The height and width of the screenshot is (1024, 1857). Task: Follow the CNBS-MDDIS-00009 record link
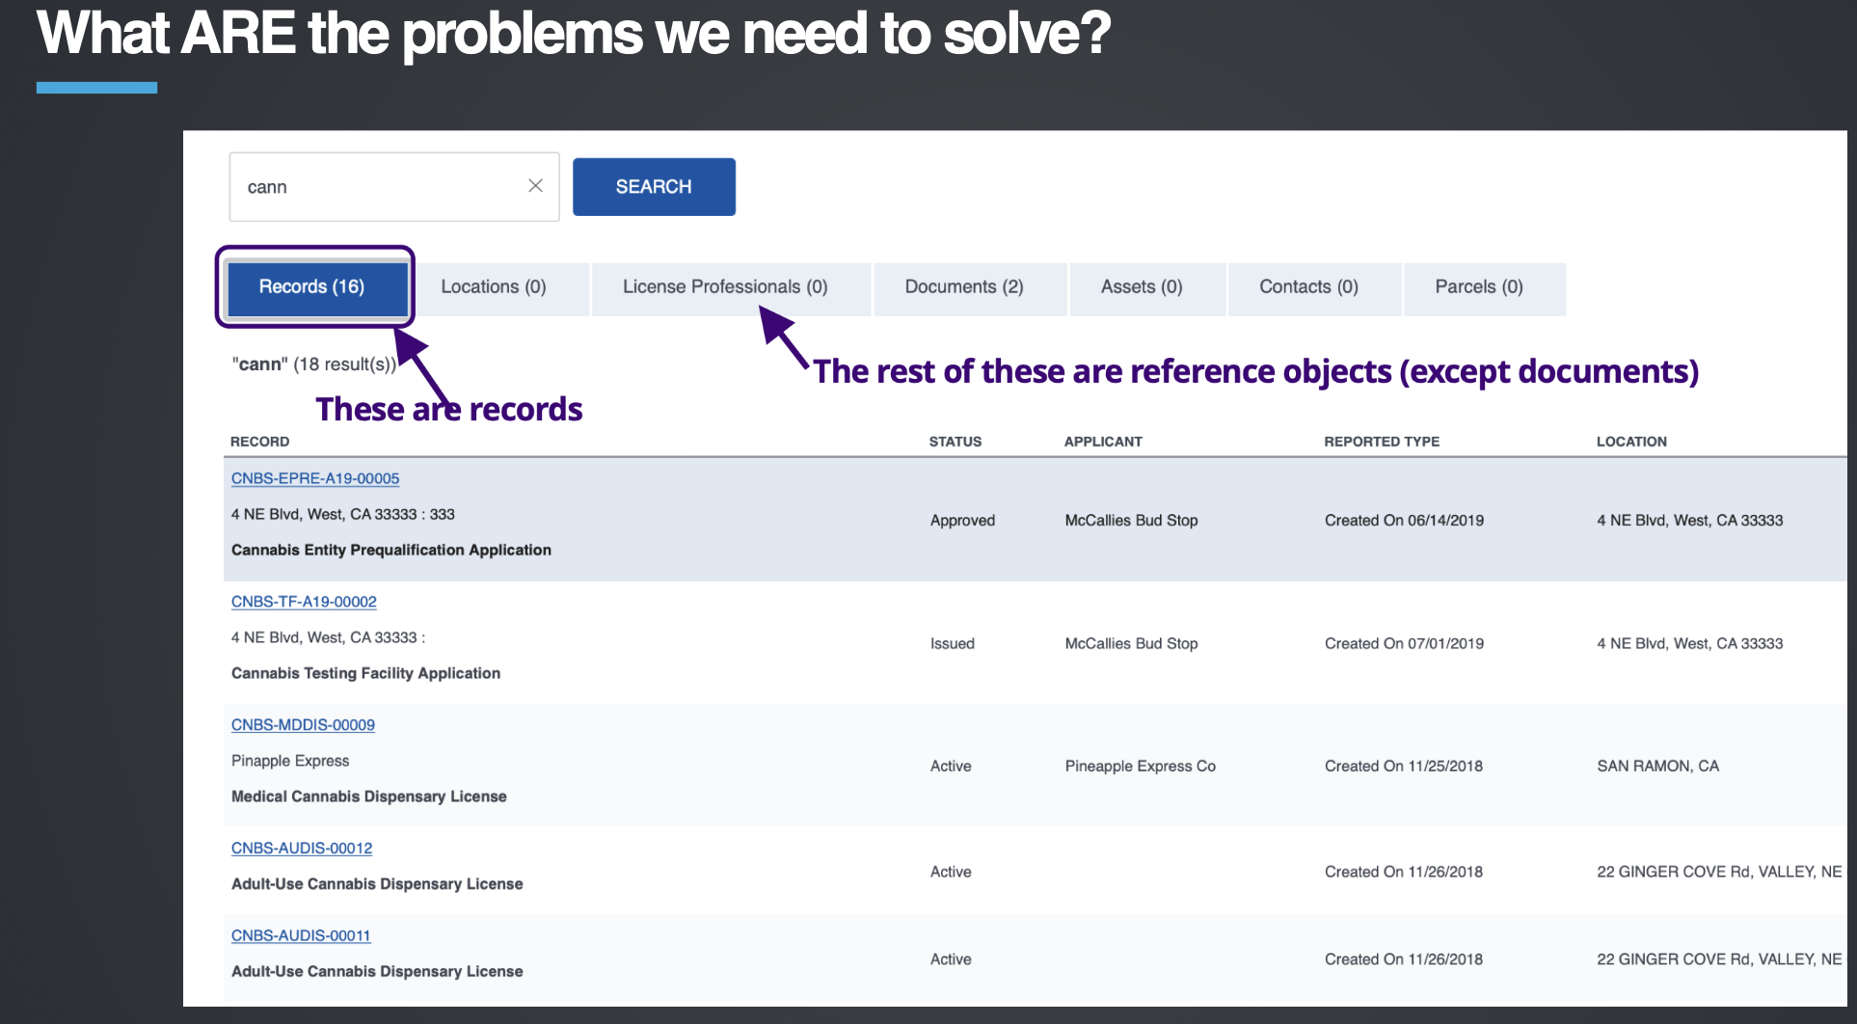click(303, 725)
